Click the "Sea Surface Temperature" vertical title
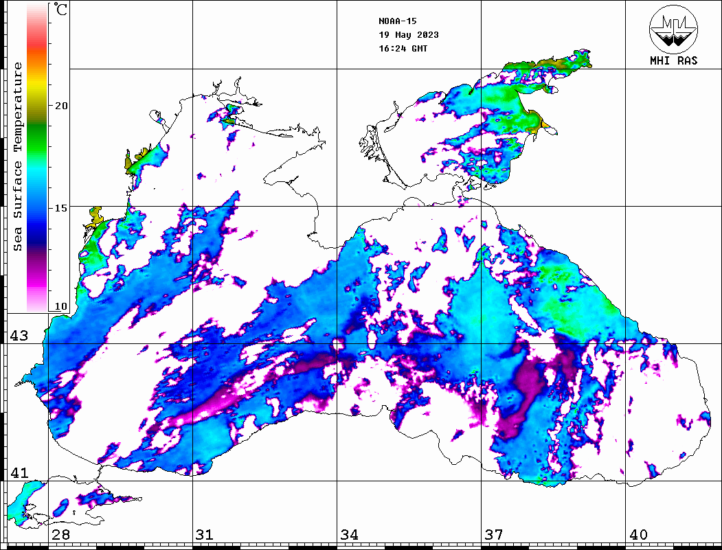The width and height of the screenshot is (722, 550). point(17,157)
